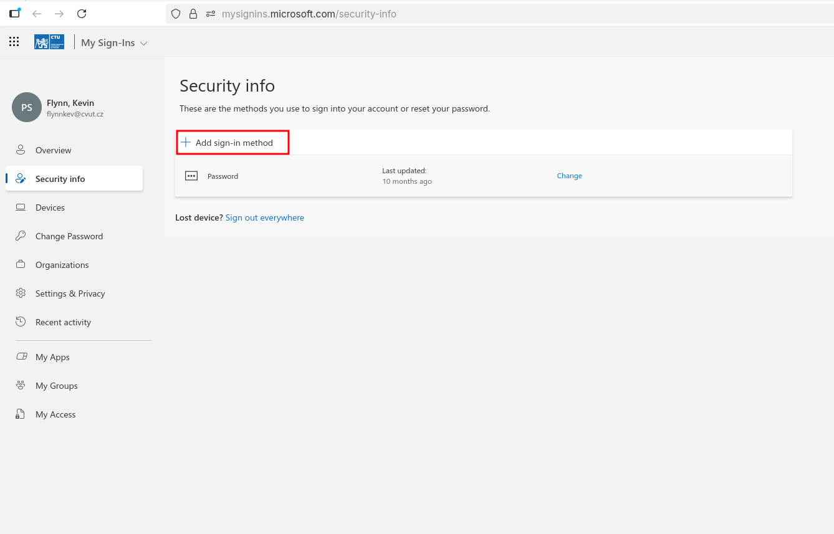Click the padlock site security icon
The image size is (834, 534).
pos(193,14)
